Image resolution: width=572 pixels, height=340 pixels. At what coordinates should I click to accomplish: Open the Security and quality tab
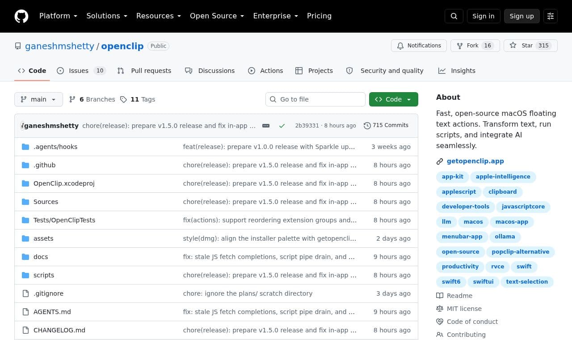click(x=385, y=71)
